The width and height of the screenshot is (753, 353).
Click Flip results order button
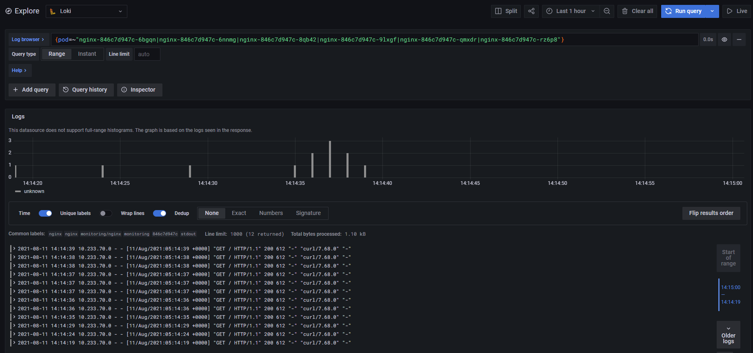point(711,213)
